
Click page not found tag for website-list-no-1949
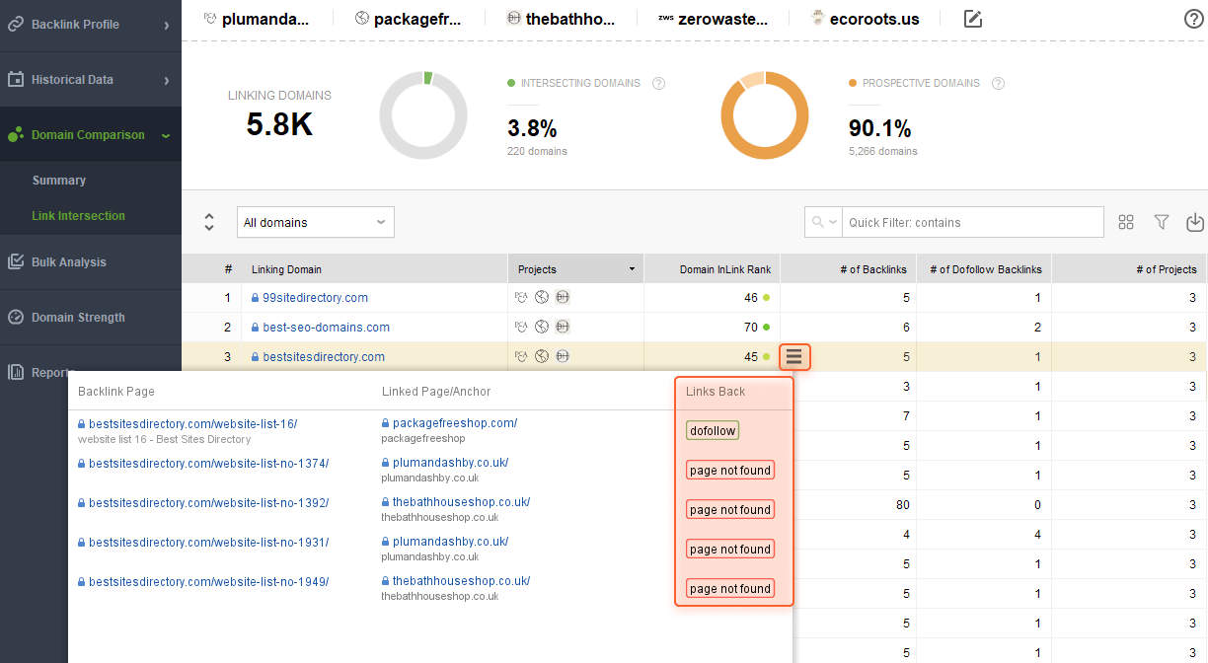(x=730, y=589)
